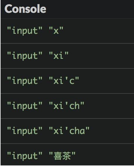
Task: Click empty space right of "喜茶" value
Action: 105,156
